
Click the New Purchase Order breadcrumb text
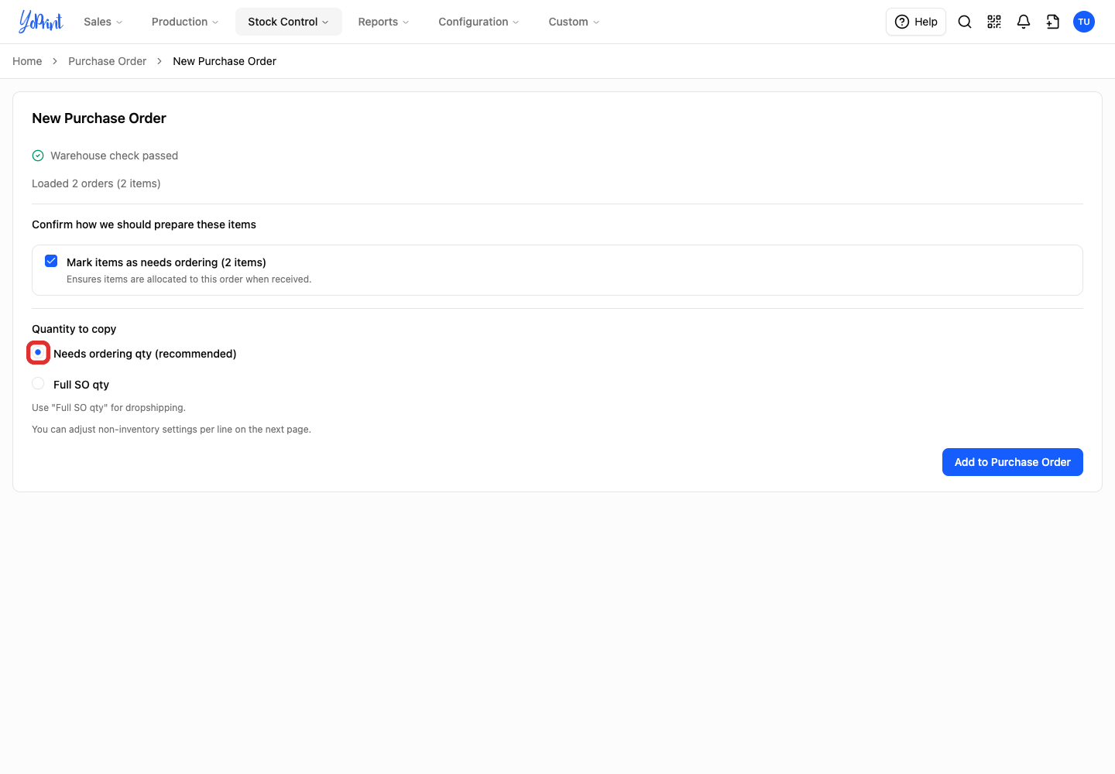pyautogui.click(x=225, y=61)
